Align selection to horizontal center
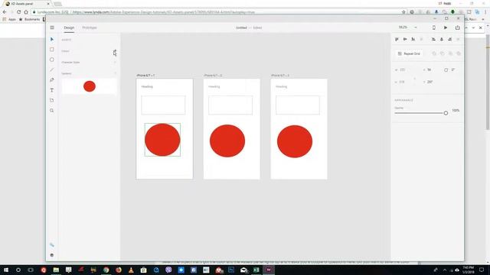490x275 pixels. coord(442,39)
